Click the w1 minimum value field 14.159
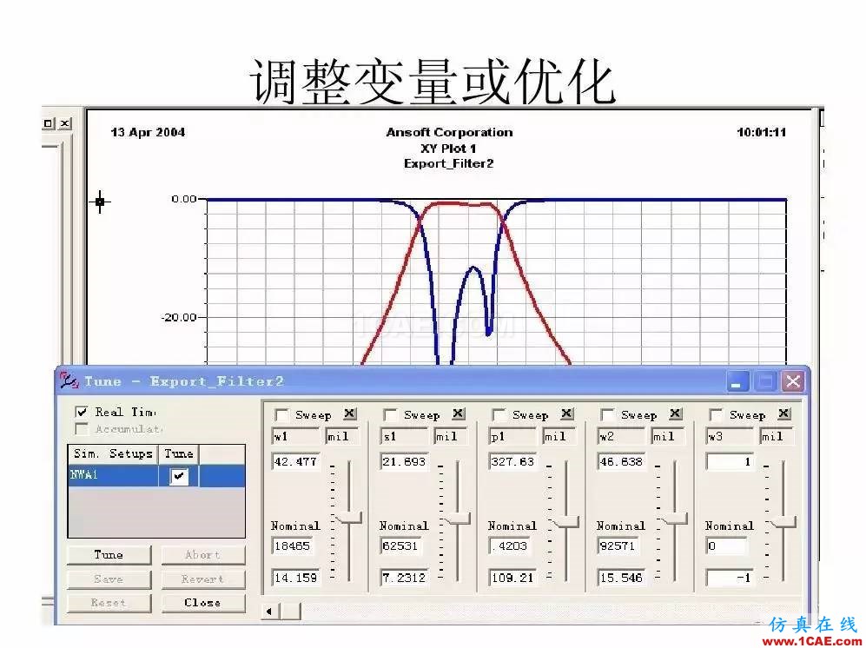Screen dimensions: 866x648 pyautogui.click(x=296, y=578)
